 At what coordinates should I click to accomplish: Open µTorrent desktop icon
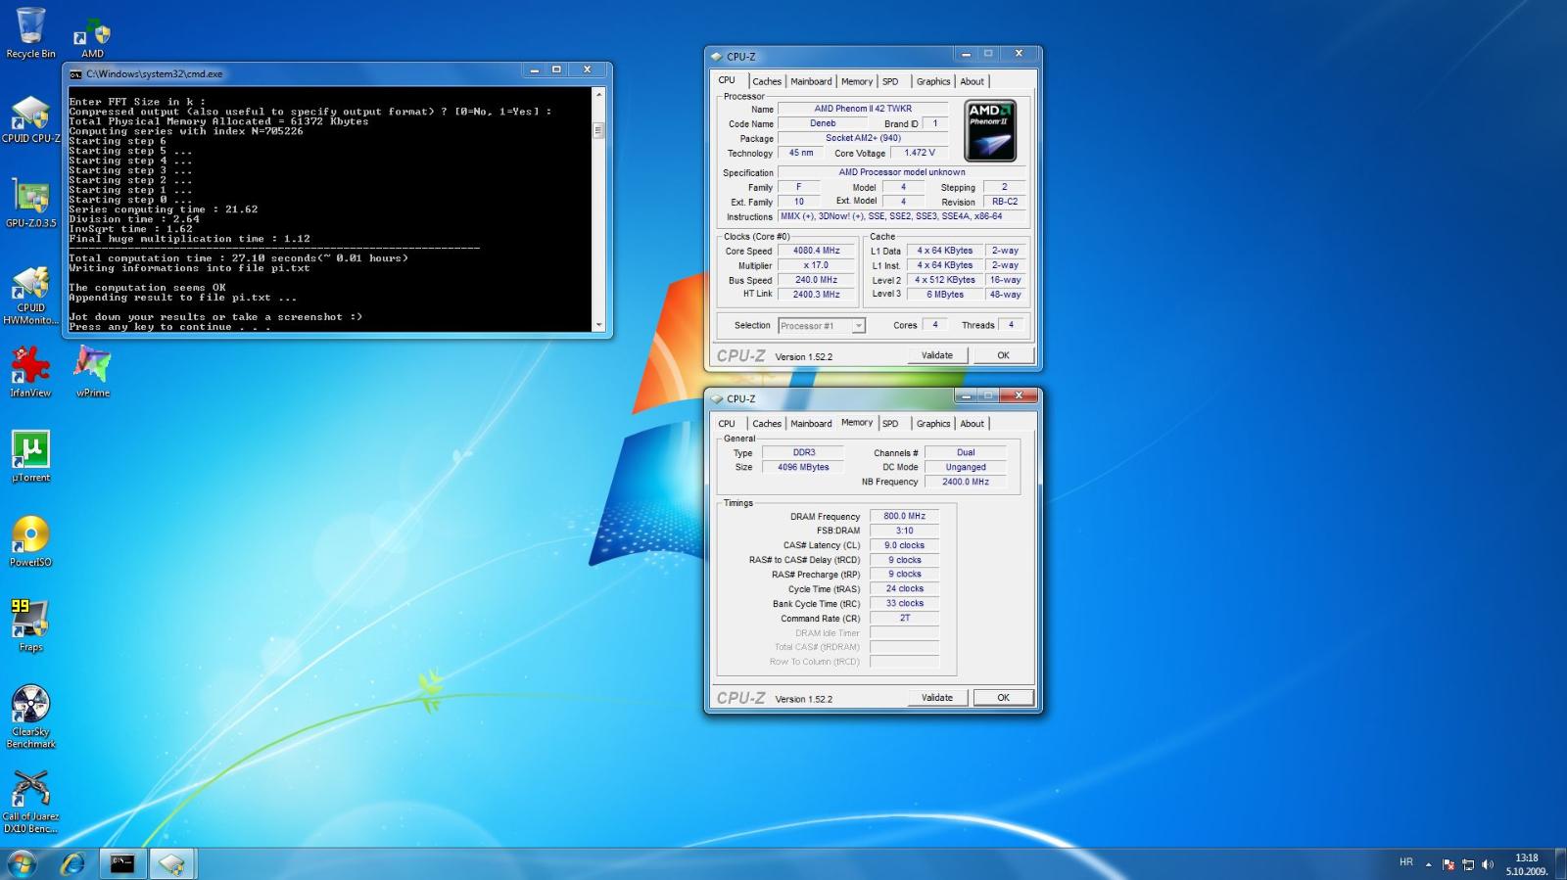(30, 457)
